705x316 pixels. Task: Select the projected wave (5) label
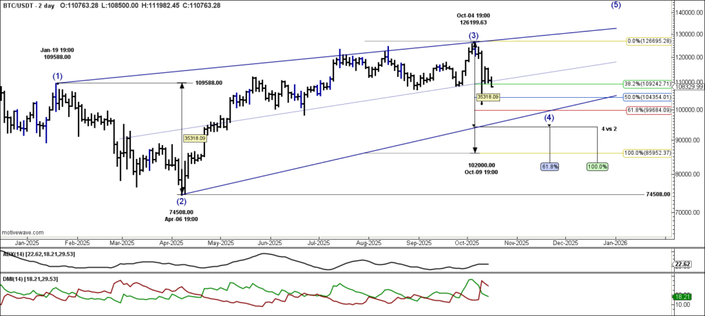[x=616, y=5]
